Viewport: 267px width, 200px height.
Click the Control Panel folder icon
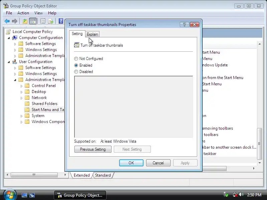click(x=27, y=86)
